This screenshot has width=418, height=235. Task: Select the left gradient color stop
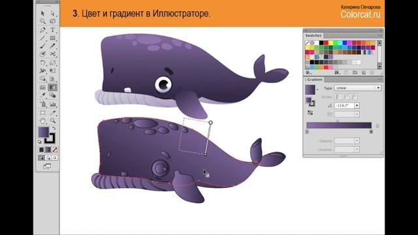tap(307, 132)
